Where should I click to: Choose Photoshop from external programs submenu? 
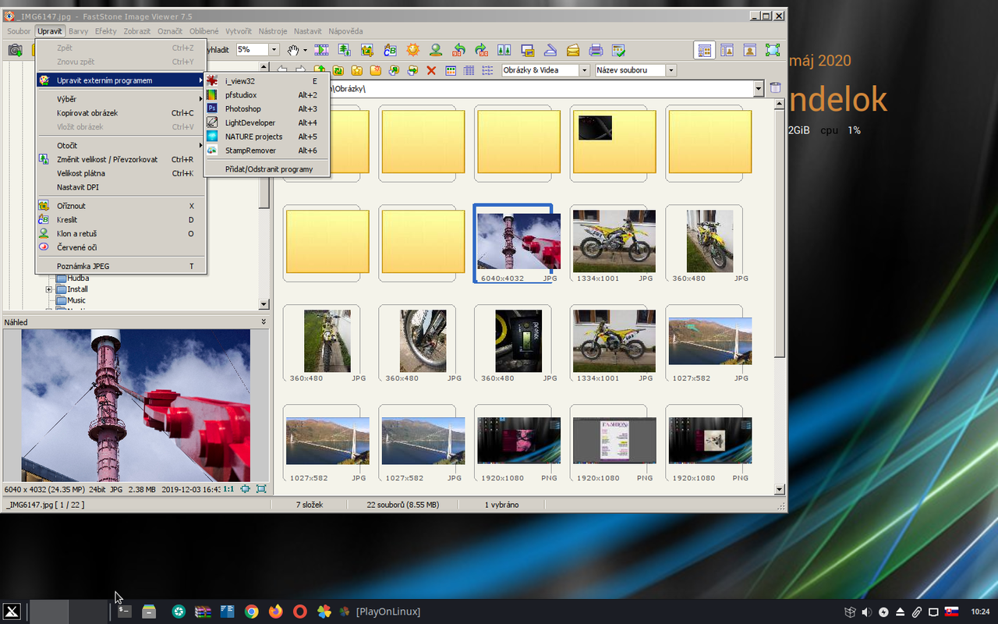click(267, 109)
